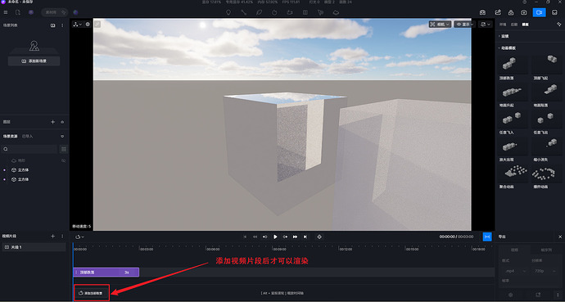Image resolution: width=565 pixels, height=302 pixels.
Task: Toggle visibility of the 地形 row
Action: [x=63, y=160]
